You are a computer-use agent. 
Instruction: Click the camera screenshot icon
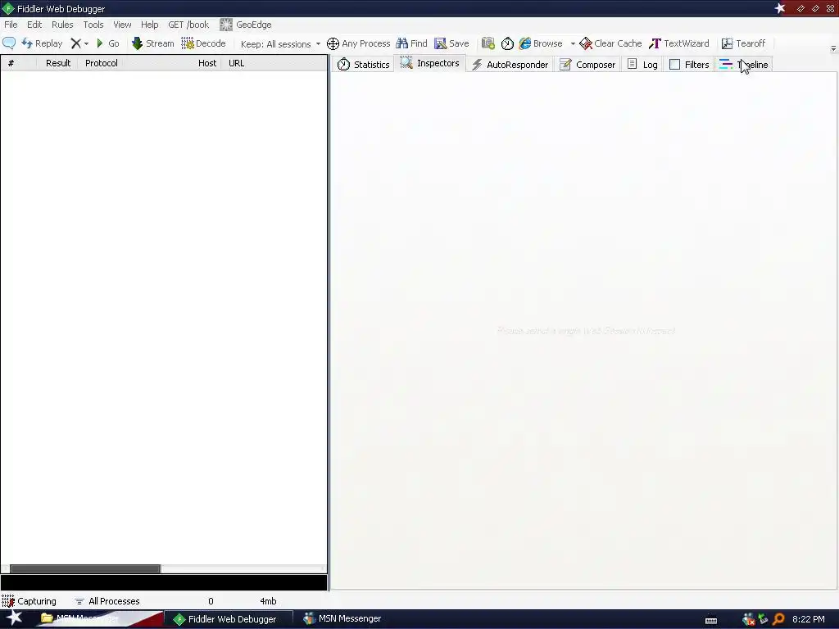[488, 43]
